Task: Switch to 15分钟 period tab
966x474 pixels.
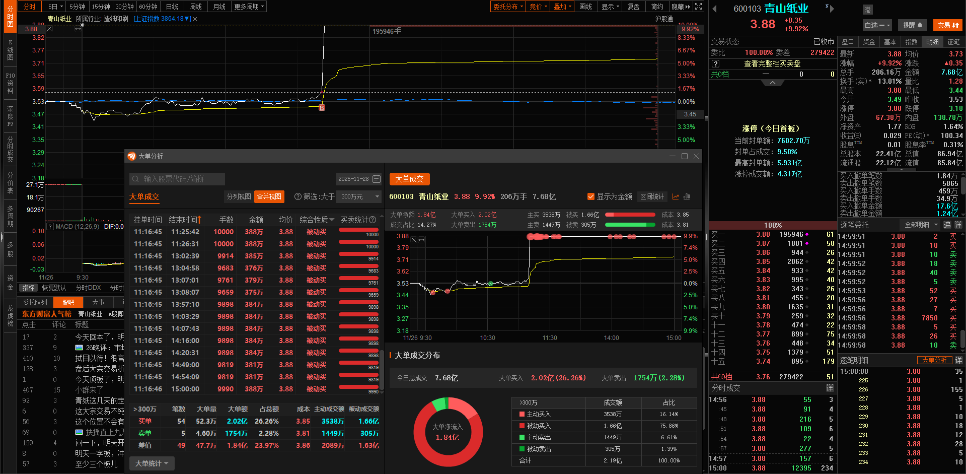Action: pyautogui.click(x=101, y=7)
